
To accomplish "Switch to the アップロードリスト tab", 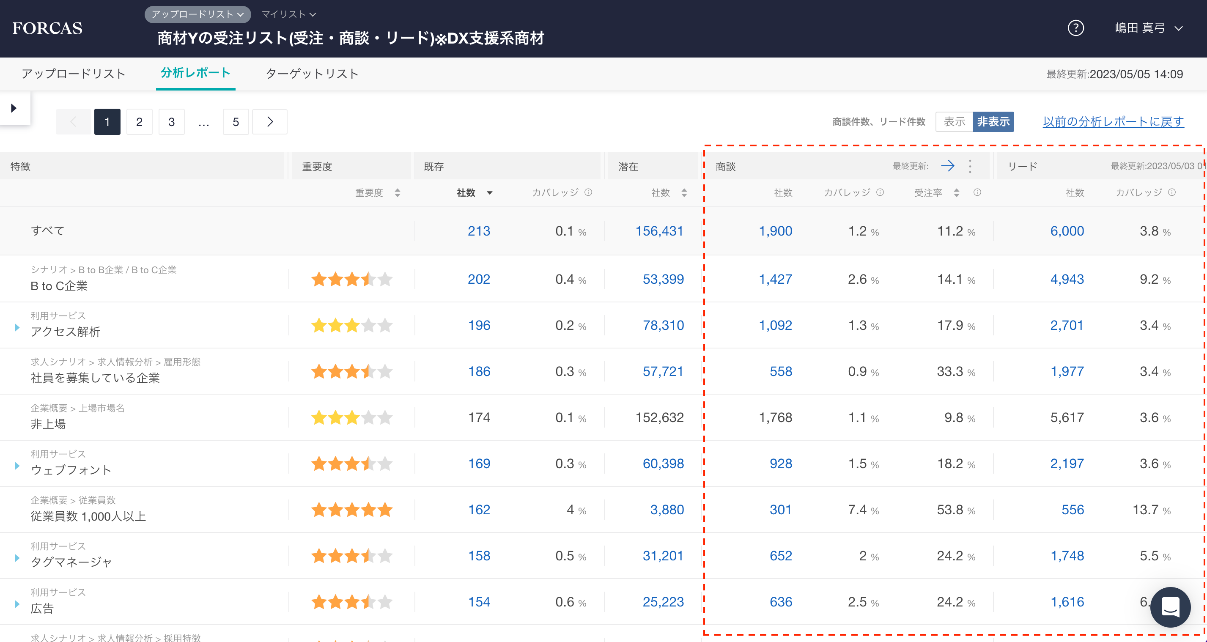I will 74,74.
